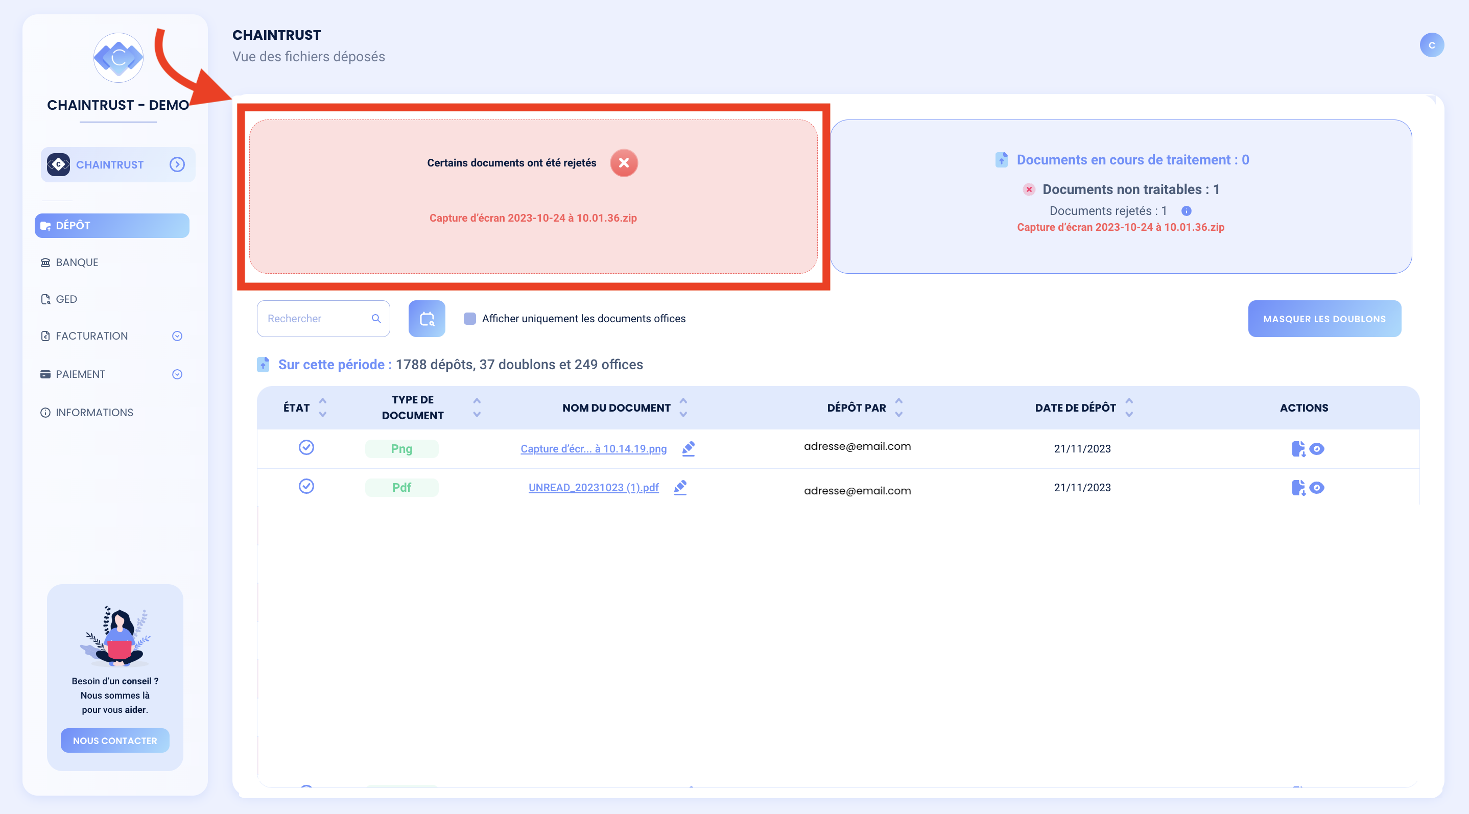
Task: Expand the CHAINTRUST company selector arrow
Action: [x=177, y=165]
